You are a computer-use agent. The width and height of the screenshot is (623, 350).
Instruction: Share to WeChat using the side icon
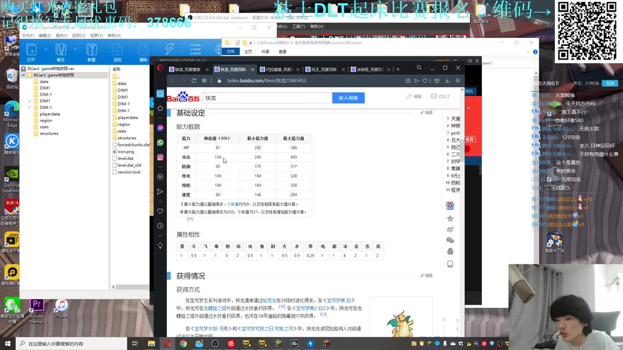coord(450,240)
